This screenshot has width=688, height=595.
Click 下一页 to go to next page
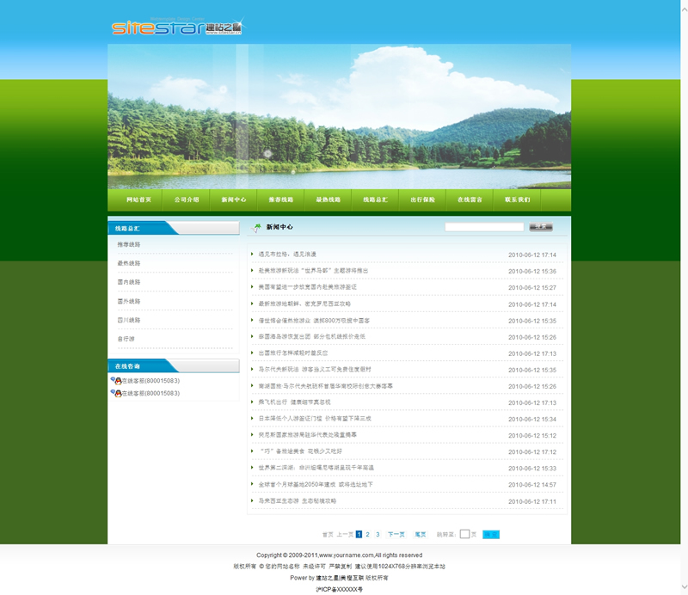pos(396,534)
